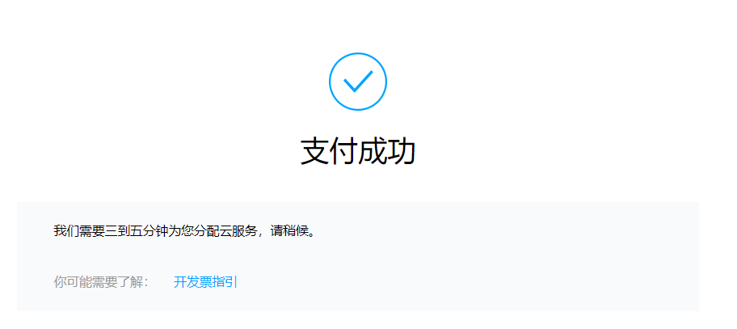Click the 你可能需要了解 label
Image resolution: width=737 pixels, height=329 pixels.
[102, 282]
